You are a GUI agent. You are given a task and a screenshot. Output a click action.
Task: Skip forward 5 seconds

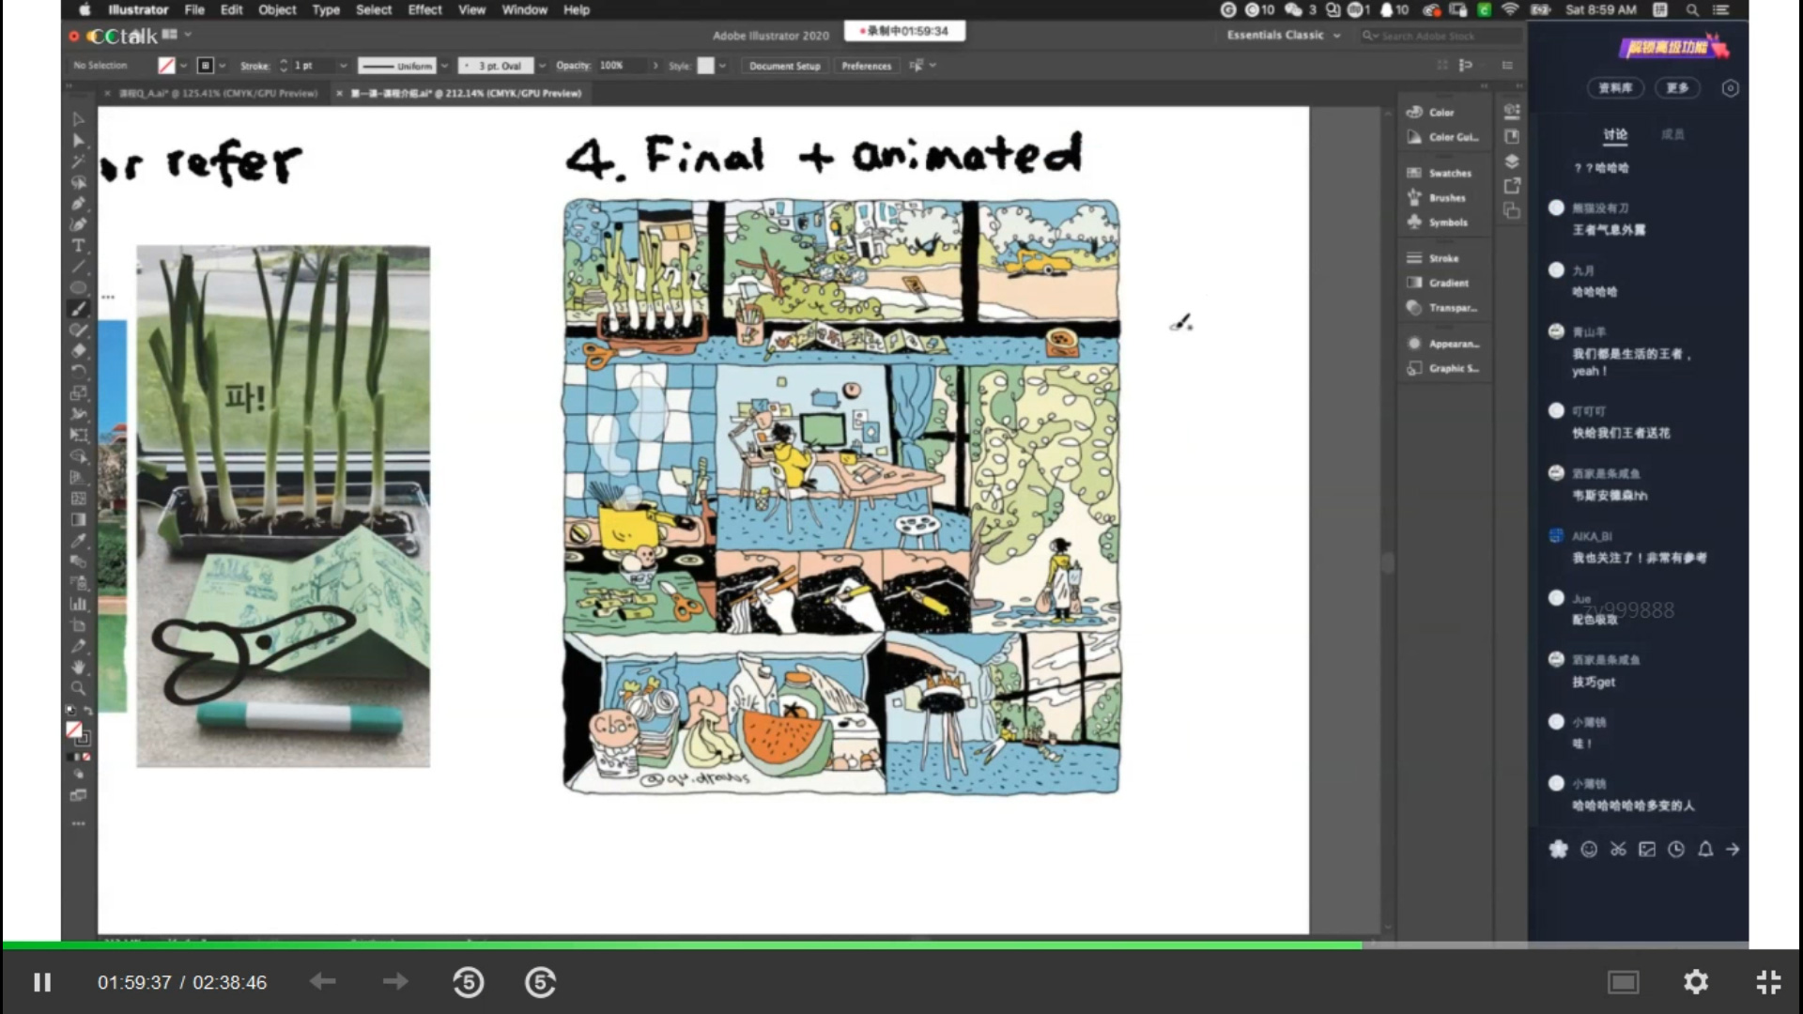coord(541,982)
